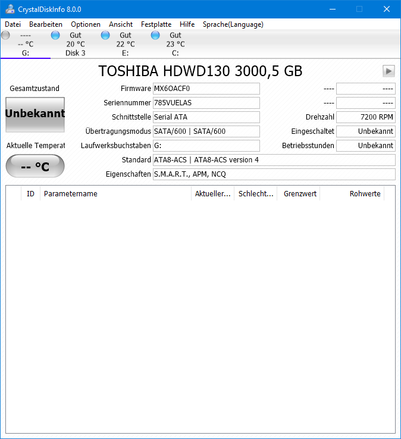Open the Bearbeiten menu
Viewport: 401px width, 439px height.
pos(46,24)
